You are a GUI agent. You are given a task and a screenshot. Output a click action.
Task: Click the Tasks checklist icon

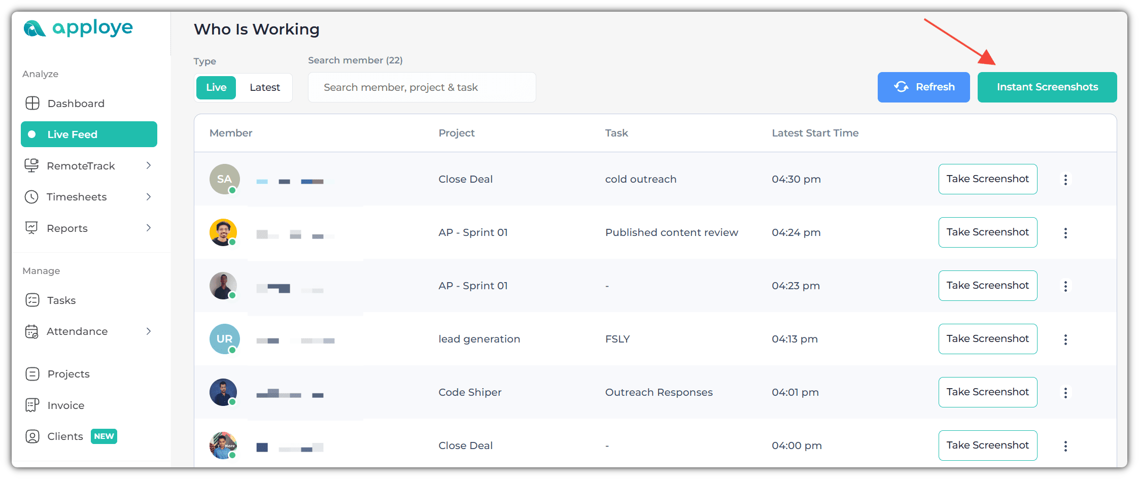tap(32, 300)
